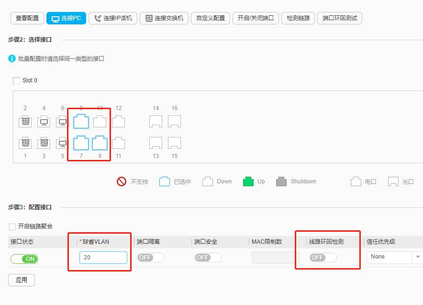Select port 4 PC-connected interface
The height and width of the screenshot is (305, 423).
pos(44,122)
